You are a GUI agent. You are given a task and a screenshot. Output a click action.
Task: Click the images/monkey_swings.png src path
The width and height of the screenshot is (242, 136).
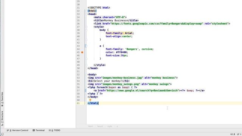click(x=121, y=84)
